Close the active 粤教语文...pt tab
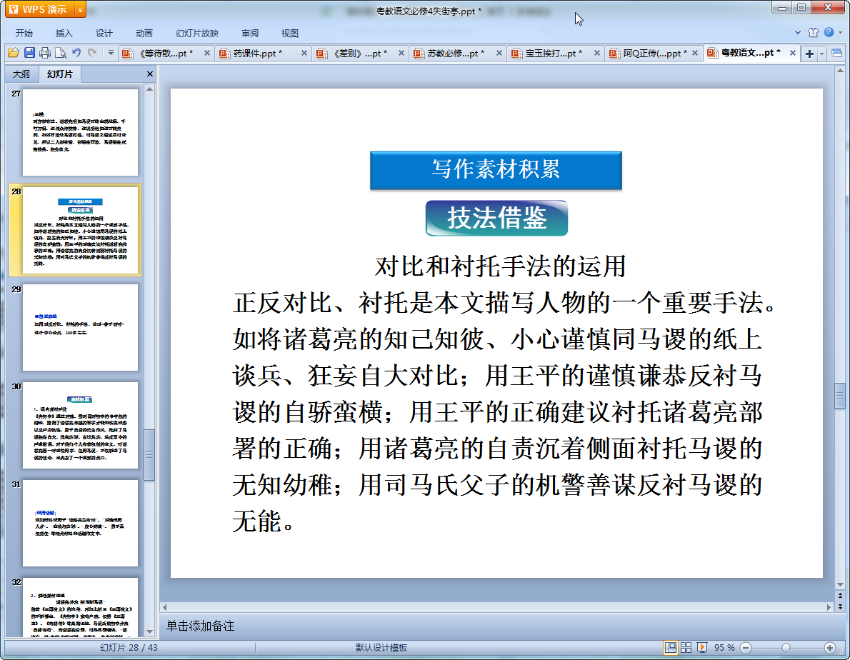This screenshot has height=660, width=850. click(792, 53)
